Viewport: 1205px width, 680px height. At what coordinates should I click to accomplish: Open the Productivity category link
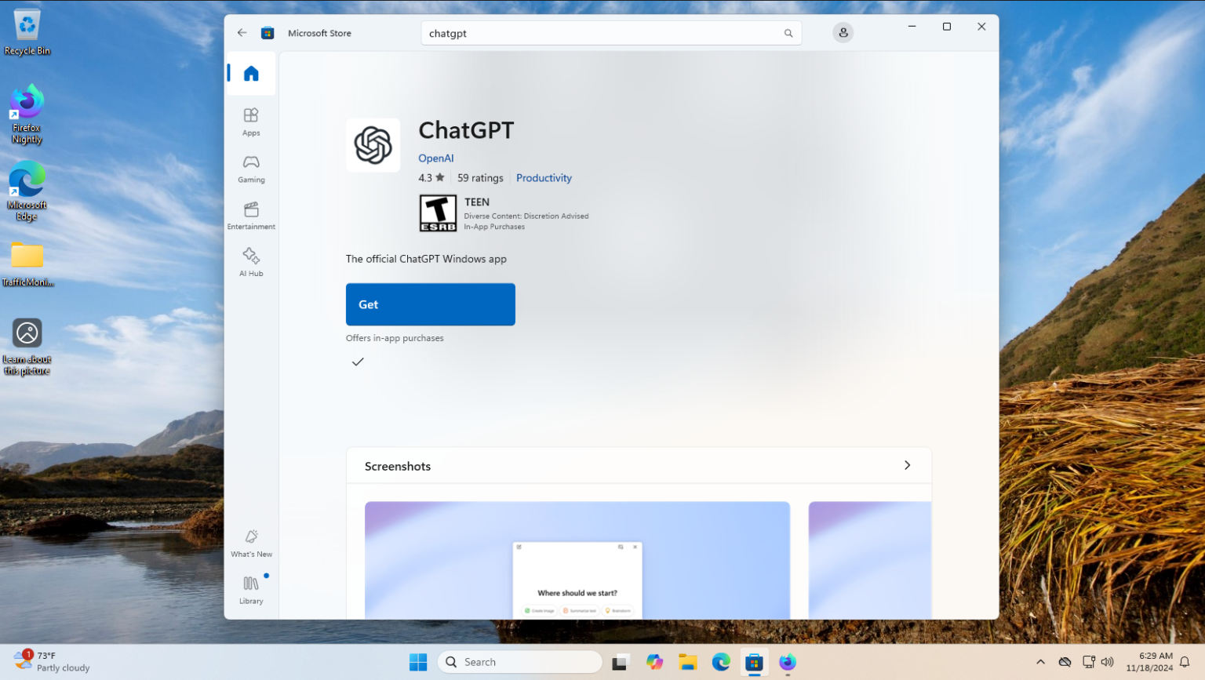[544, 177]
